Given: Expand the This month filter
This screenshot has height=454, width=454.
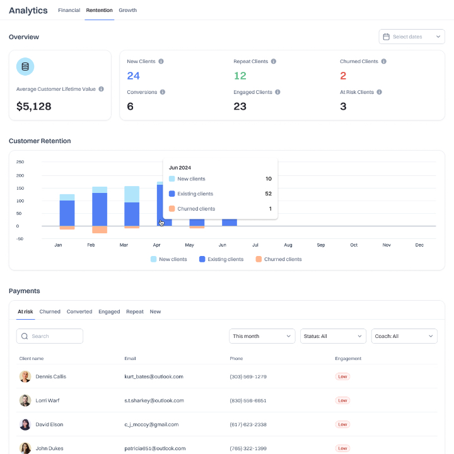Looking at the screenshot, I should point(262,336).
